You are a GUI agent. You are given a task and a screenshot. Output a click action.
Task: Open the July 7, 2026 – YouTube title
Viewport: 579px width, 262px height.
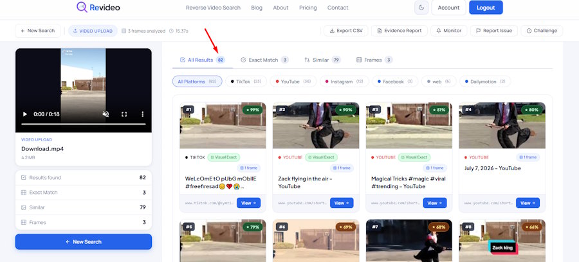[x=492, y=168]
